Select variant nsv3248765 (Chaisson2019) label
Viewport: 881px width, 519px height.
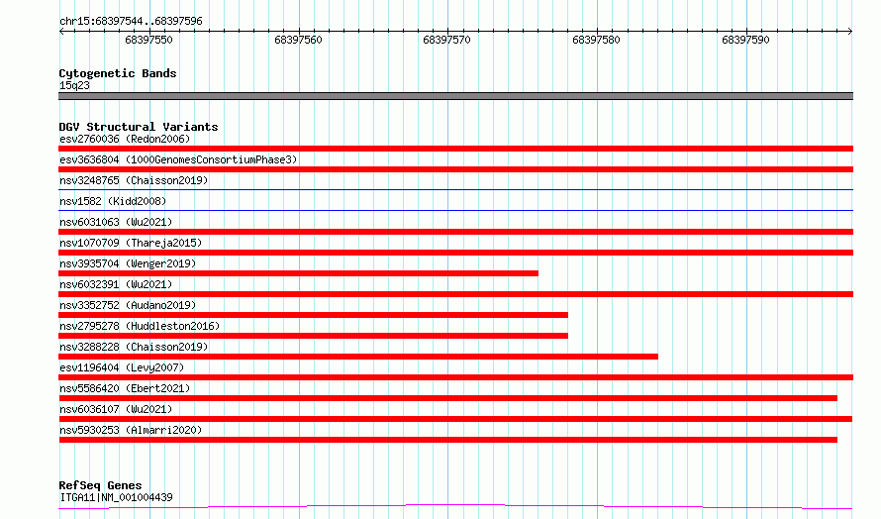pos(134,180)
